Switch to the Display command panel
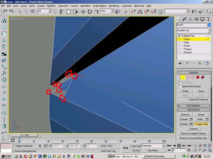This screenshot has height=159, width=213. [x=202, y=19]
